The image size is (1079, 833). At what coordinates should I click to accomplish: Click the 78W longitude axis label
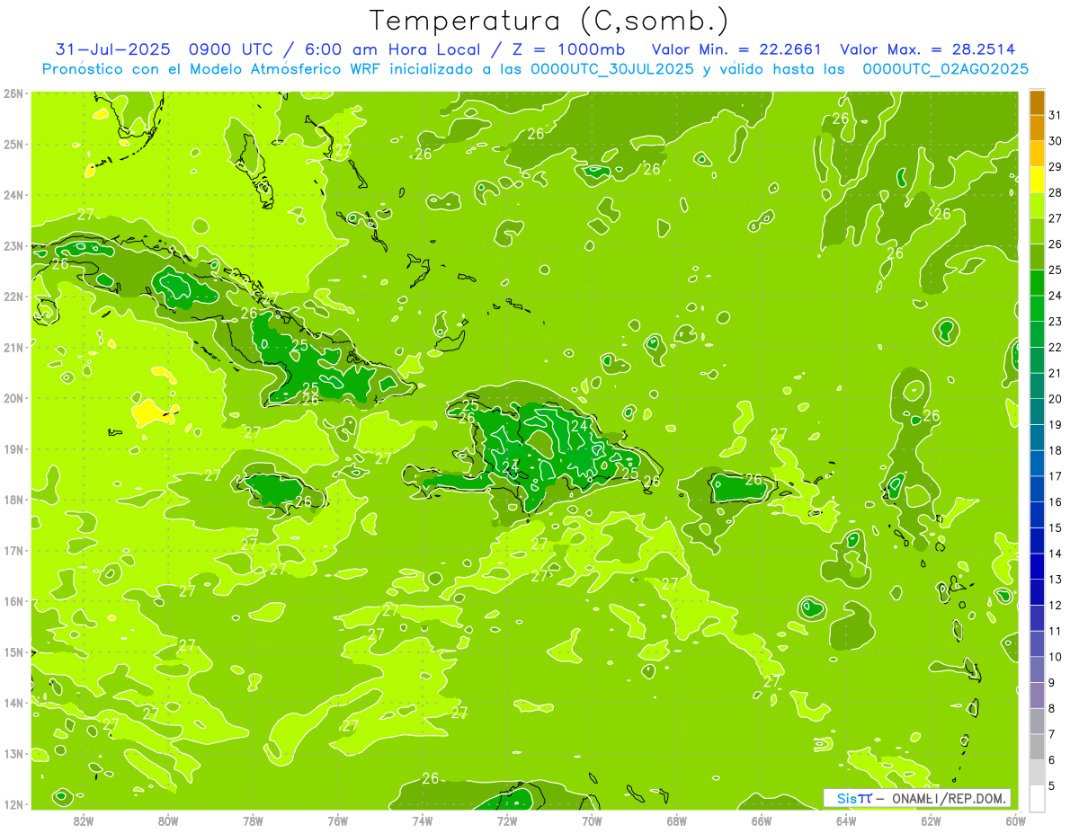(x=253, y=820)
